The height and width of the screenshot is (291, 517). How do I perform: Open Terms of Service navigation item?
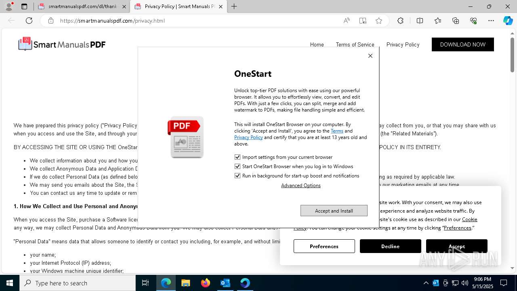point(355,44)
